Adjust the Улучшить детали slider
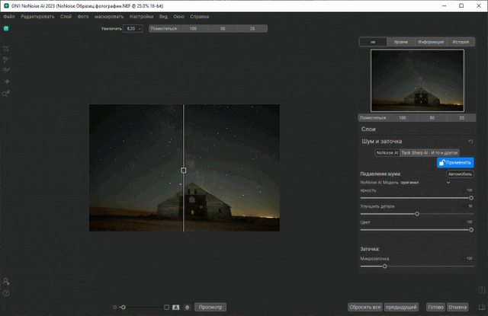Viewport: 488px width, 316px height. tap(417, 213)
